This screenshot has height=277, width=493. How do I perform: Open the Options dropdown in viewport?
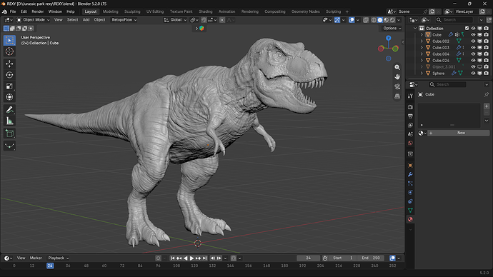(392, 29)
